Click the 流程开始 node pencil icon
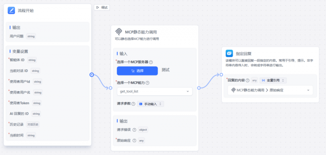Image resolution: width=326 pixels, height=155 pixels. click(x=11, y=11)
